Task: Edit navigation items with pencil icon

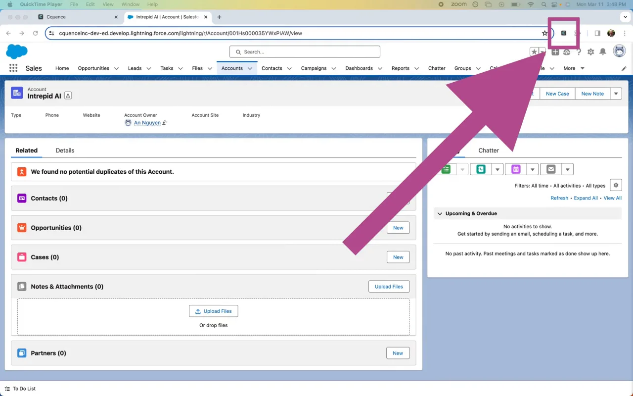Action: 624,68
